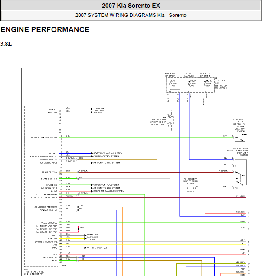This screenshot has width=262, height=276.
Task: Click the '2007 Kia Sorento EX' title
Action: pos(131,6)
